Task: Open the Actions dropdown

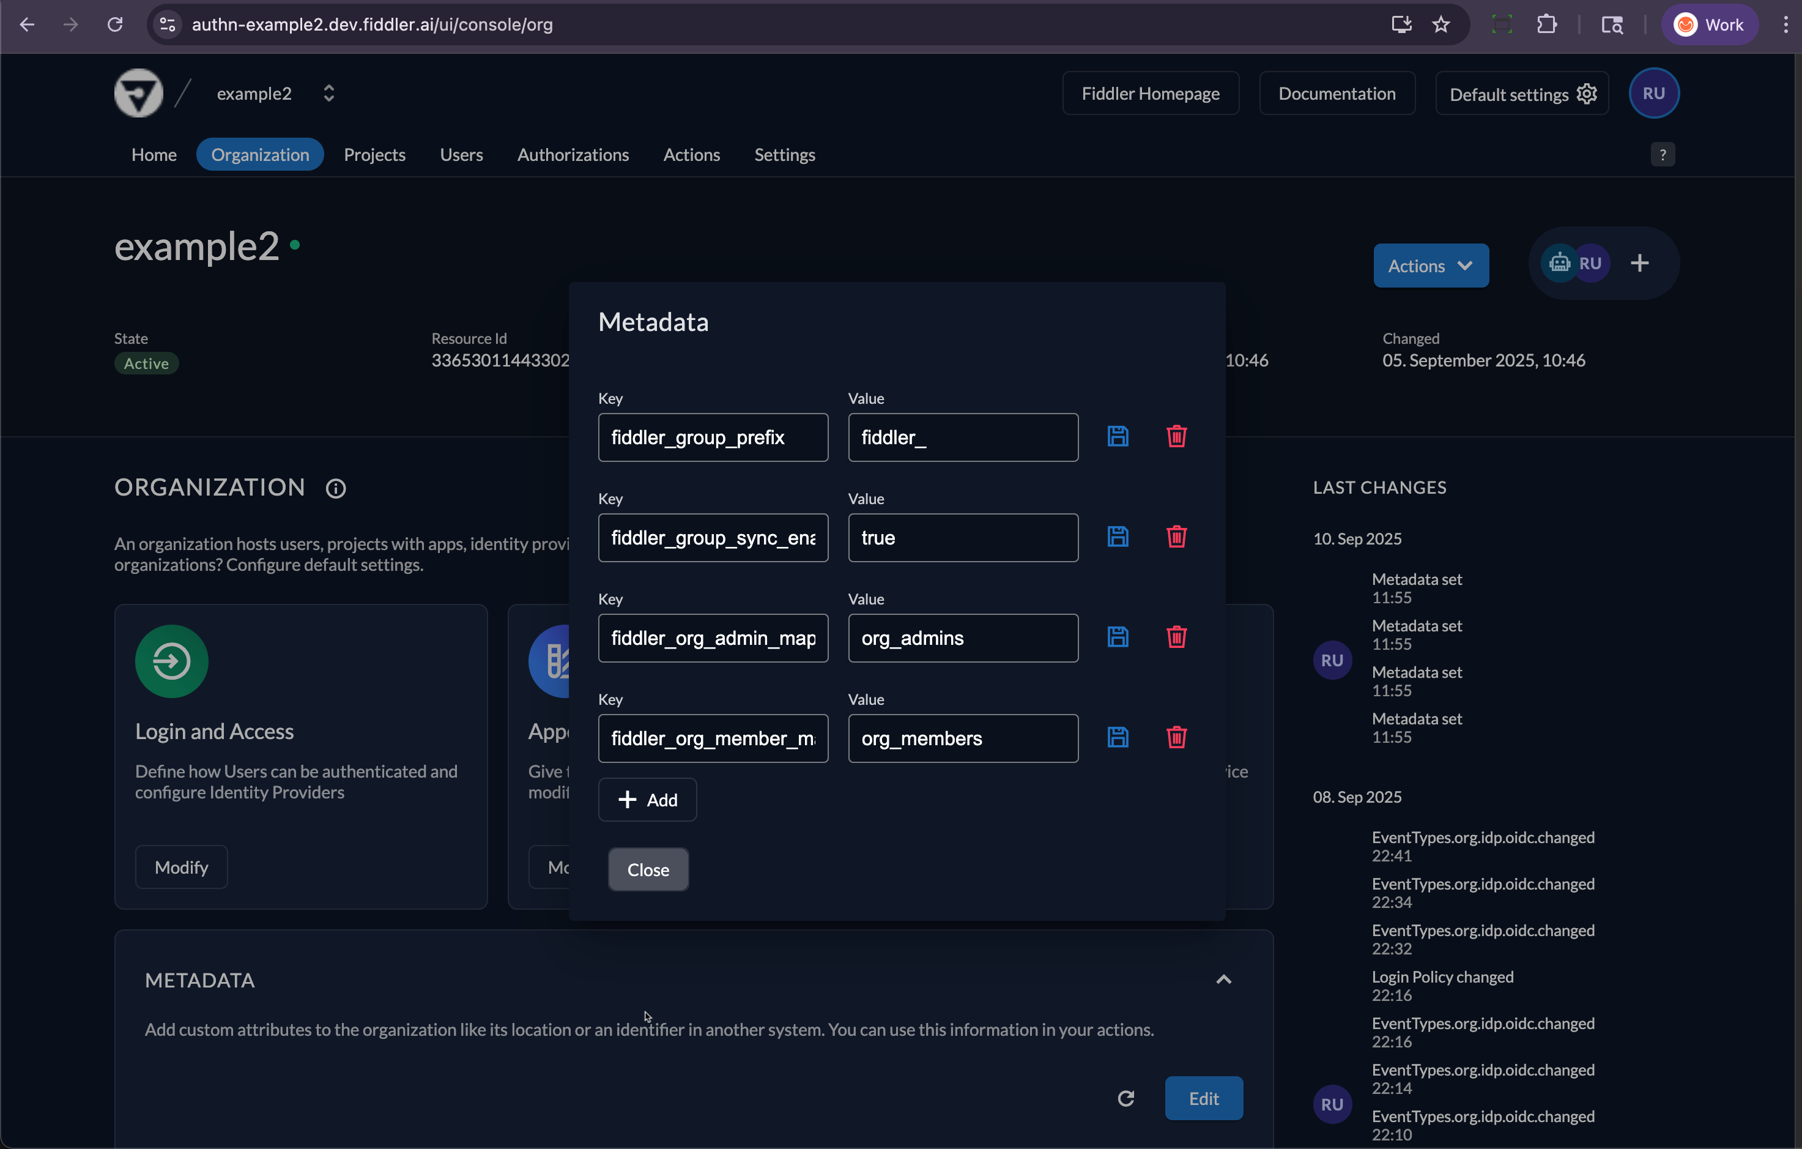Action: tap(1430, 265)
